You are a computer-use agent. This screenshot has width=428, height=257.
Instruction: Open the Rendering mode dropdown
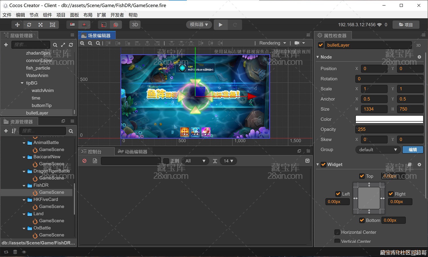pos(272,43)
